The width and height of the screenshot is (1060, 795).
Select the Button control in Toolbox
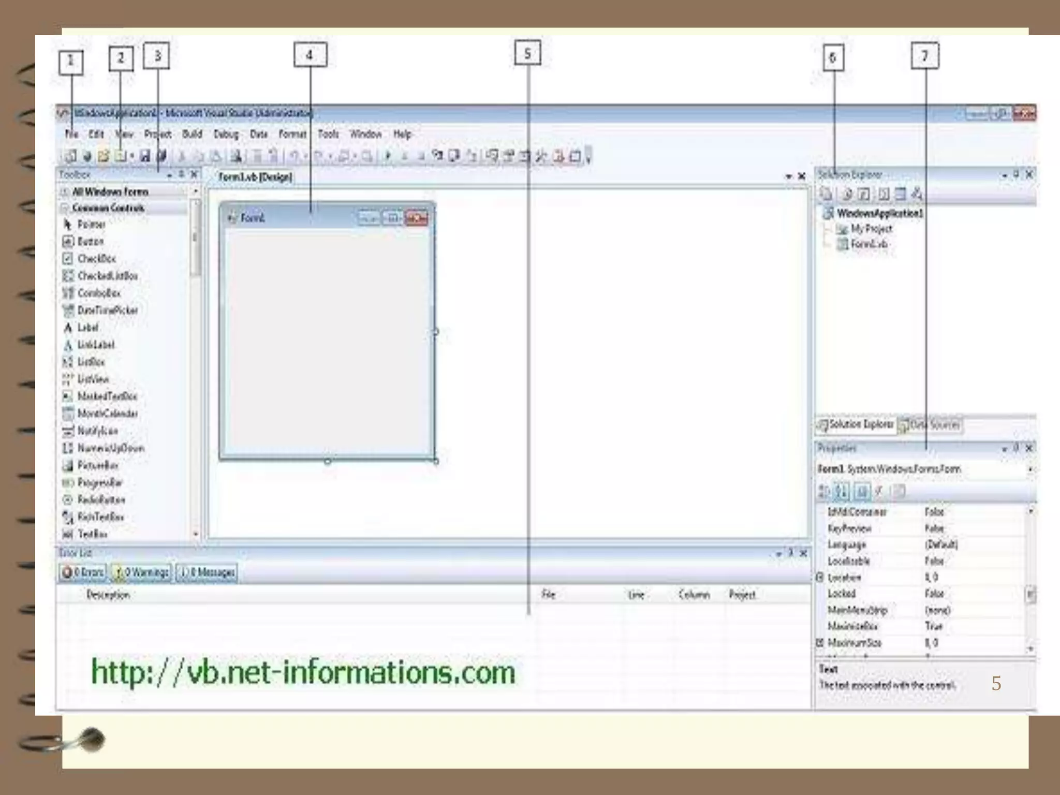point(90,242)
